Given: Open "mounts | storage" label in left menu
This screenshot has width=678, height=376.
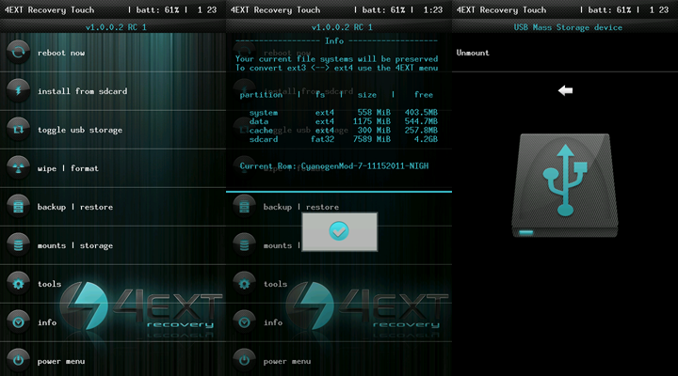Looking at the screenshot, I should 74,245.
